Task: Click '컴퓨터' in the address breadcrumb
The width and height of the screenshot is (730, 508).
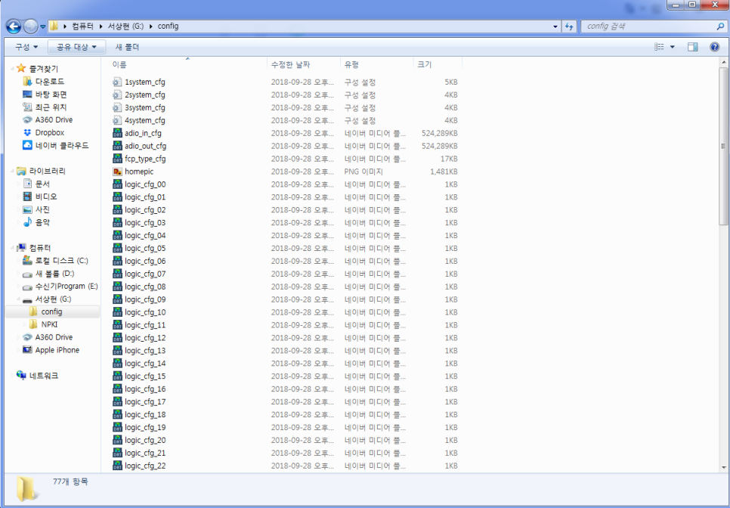Action: [82, 26]
